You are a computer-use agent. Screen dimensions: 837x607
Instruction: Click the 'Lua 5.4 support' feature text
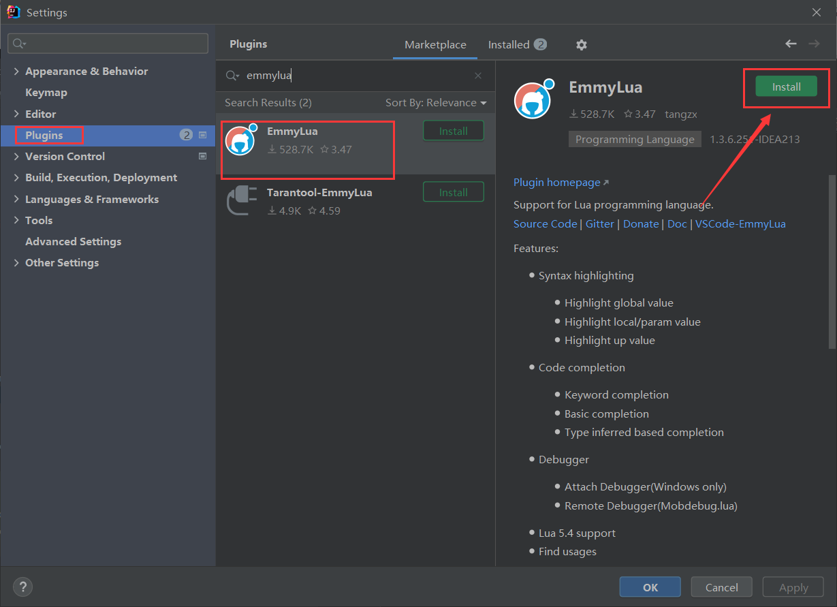pos(577,533)
